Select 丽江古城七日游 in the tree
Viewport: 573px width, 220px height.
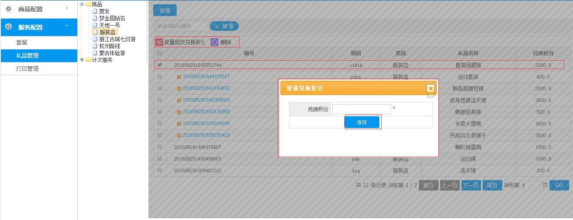click(x=117, y=39)
